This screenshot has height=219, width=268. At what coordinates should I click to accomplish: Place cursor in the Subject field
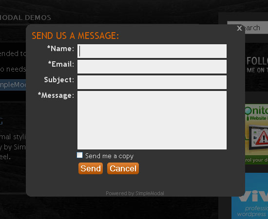point(152,82)
